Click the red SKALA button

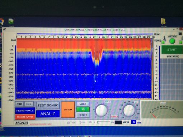[x=114, y=117]
